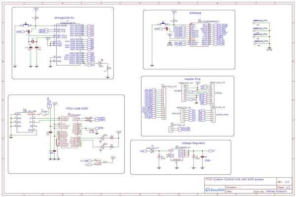
Task: Click the EasyEDA logo in the title block
Action: [215, 190]
